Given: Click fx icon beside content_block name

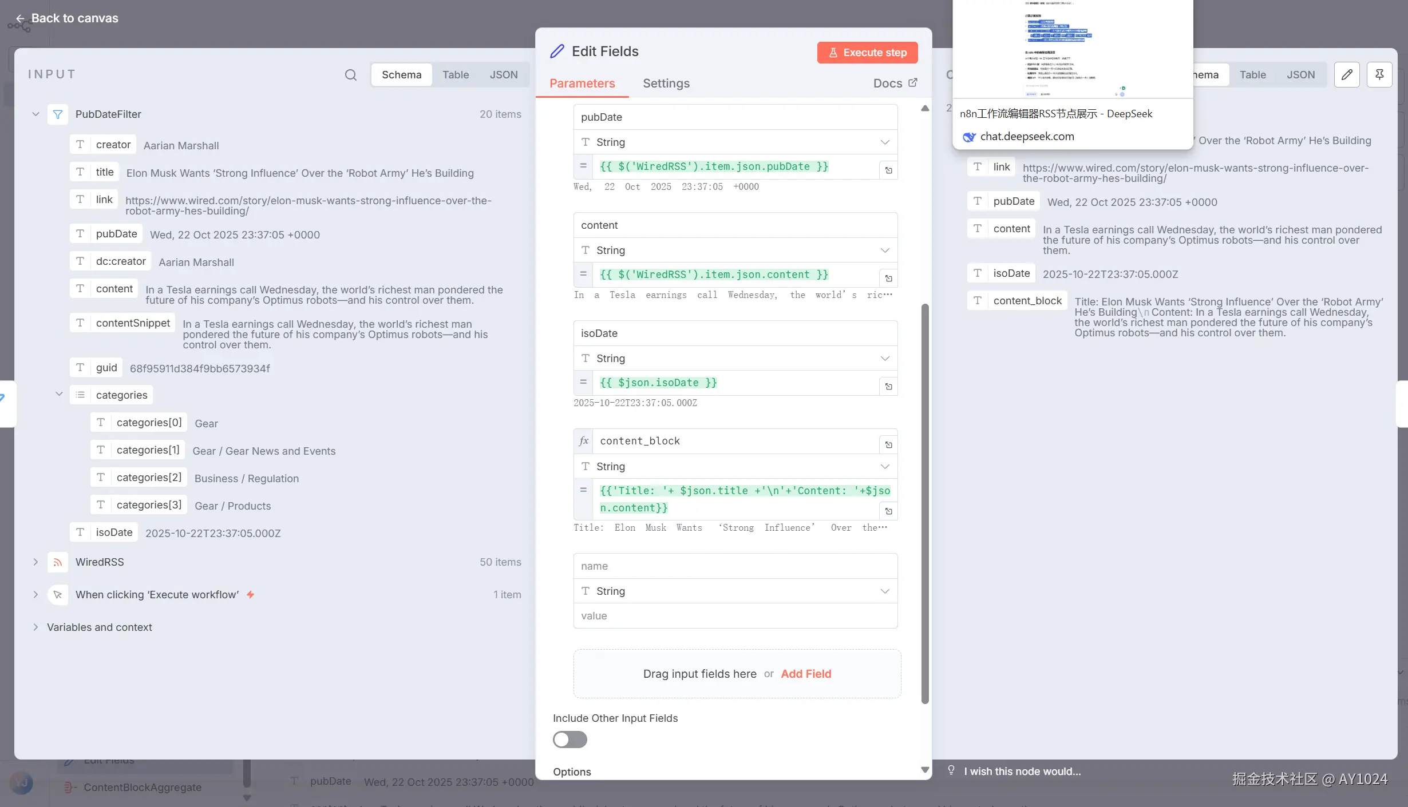Looking at the screenshot, I should click(x=583, y=441).
